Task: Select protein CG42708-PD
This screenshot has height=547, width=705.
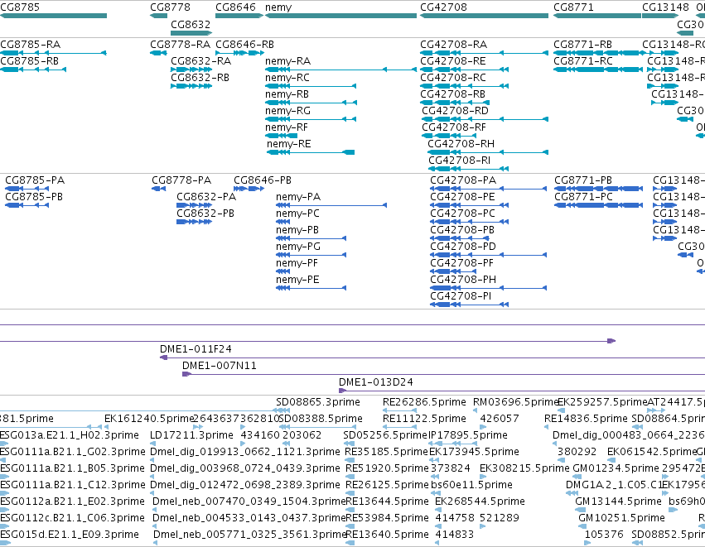Action: point(488,255)
